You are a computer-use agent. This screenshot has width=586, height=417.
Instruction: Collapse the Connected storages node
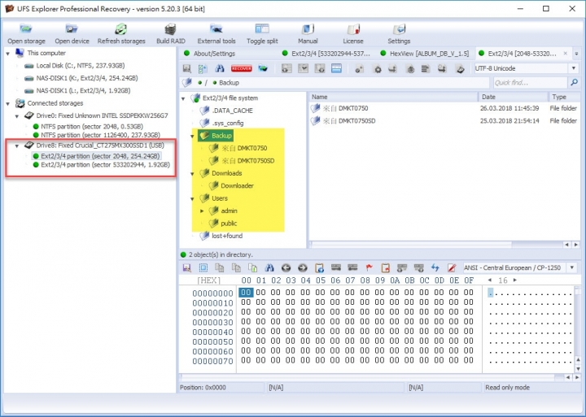8,103
